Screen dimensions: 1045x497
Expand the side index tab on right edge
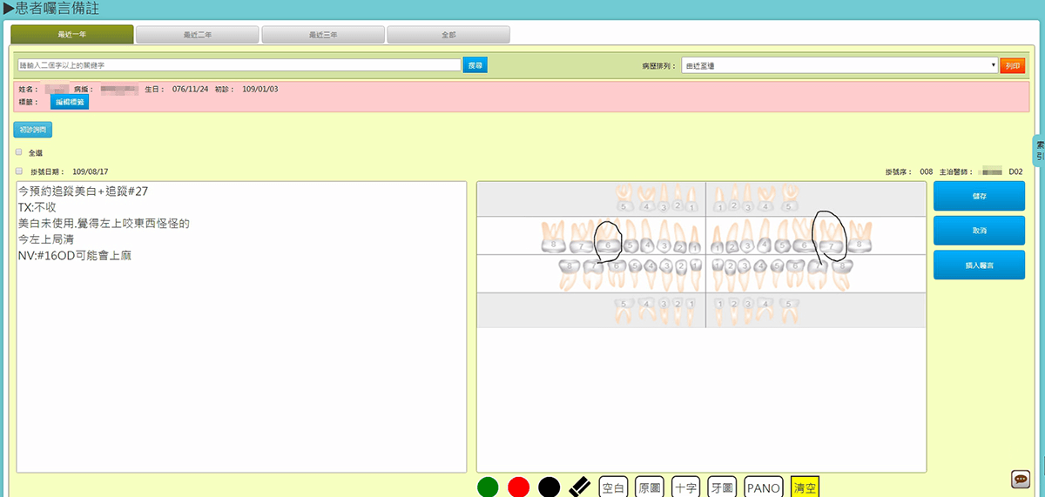pyautogui.click(x=1039, y=150)
